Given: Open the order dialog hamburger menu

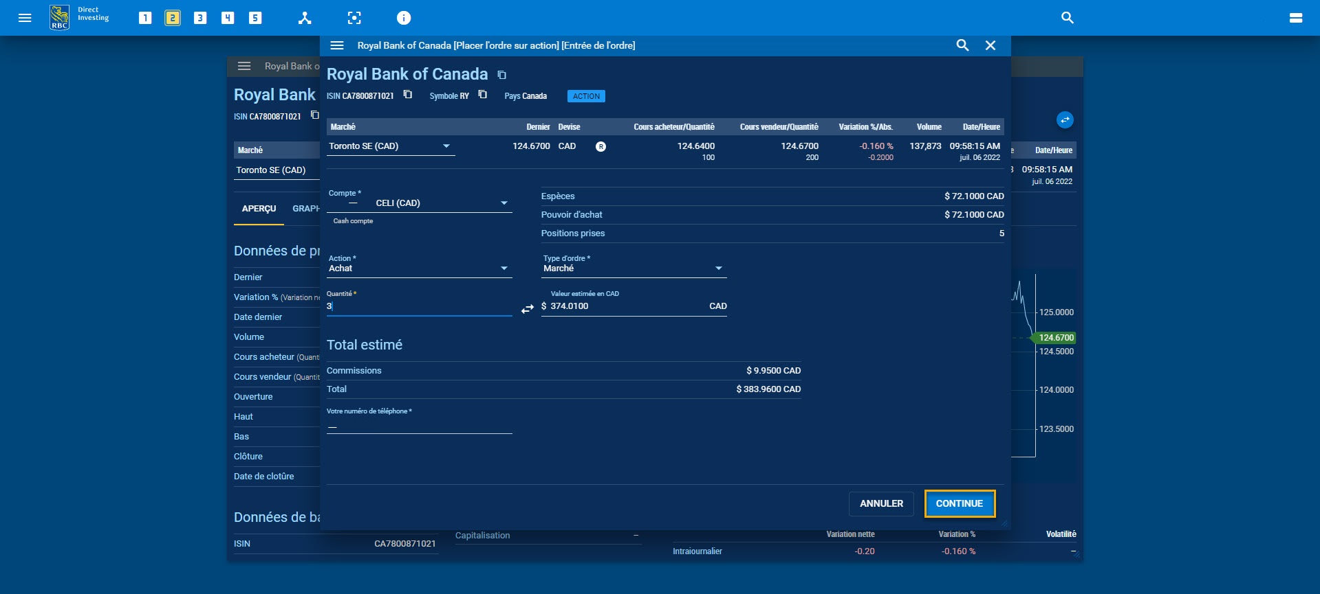Looking at the screenshot, I should click(x=337, y=45).
